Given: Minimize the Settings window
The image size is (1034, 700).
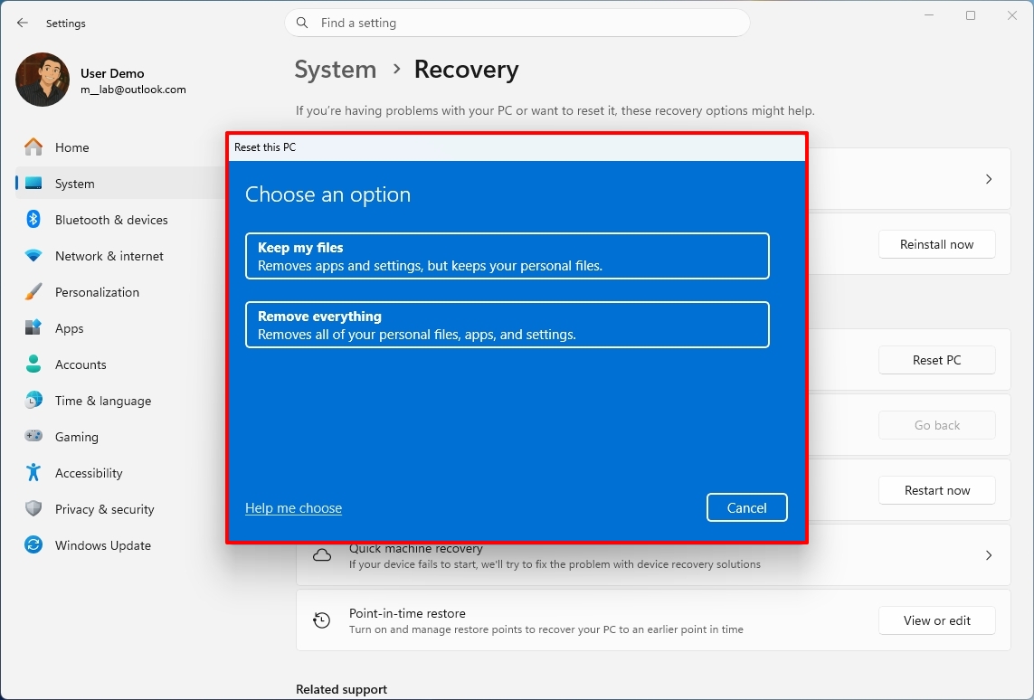Looking at the screenshot, I should pyautogui.click(x=929, y=15).
